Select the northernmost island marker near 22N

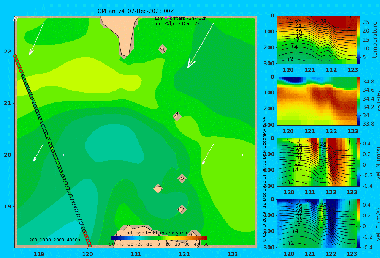click(163, 49)
